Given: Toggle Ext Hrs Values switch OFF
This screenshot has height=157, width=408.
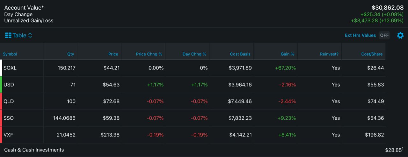Looking at the screenshot, I should 384,35.
